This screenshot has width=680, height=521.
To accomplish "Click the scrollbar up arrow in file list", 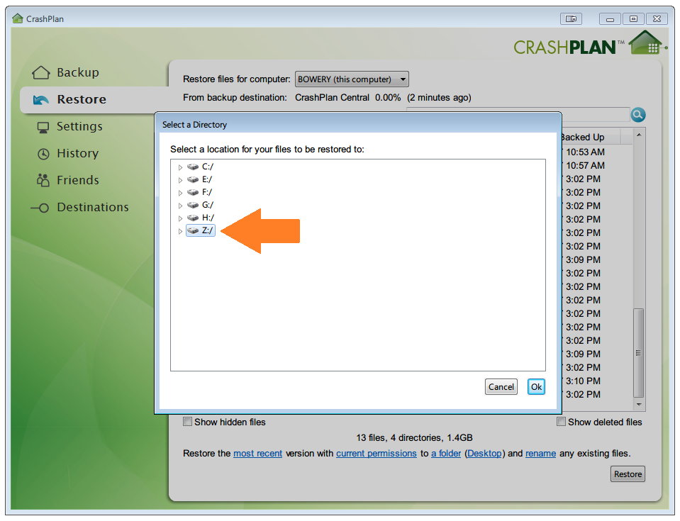I will coord(639,135).
